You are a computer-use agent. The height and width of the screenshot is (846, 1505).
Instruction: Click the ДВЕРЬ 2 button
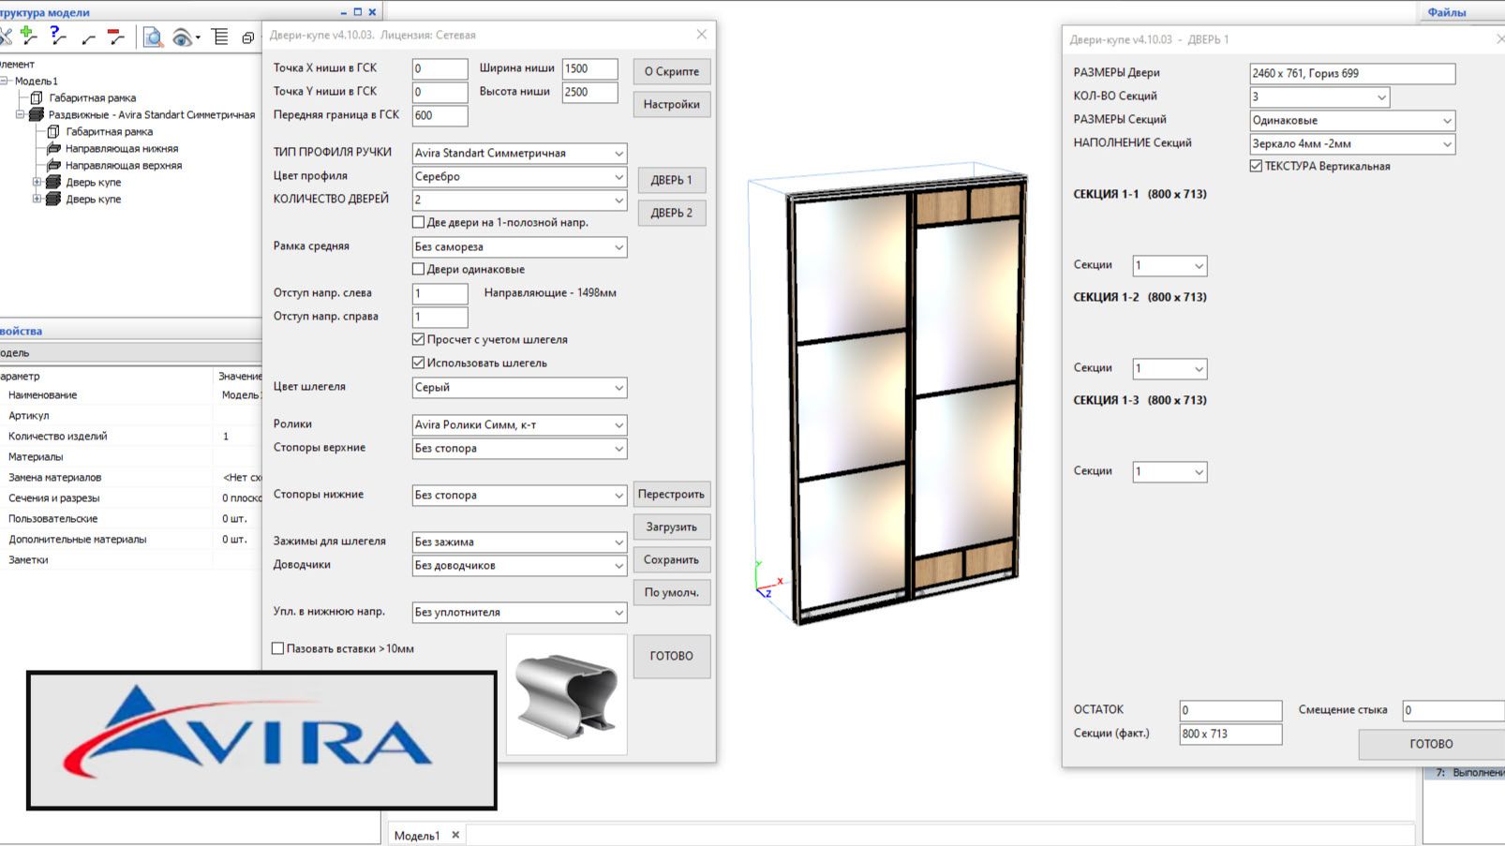(672, 213)
